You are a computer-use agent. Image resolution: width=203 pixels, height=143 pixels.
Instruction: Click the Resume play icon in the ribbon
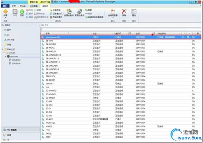click(x=27, y=17)
